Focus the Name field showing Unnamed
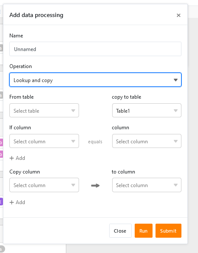 tap(95, 49)
